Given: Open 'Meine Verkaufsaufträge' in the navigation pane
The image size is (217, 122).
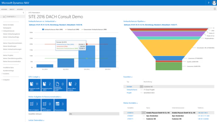Looking at the screenshot, I should pos(11,37).
